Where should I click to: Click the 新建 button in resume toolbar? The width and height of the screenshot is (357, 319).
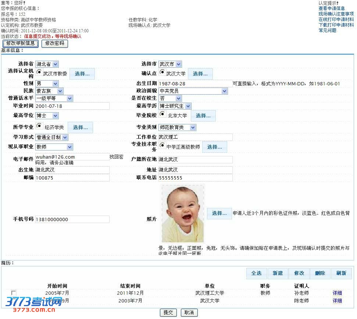[278, 273]
